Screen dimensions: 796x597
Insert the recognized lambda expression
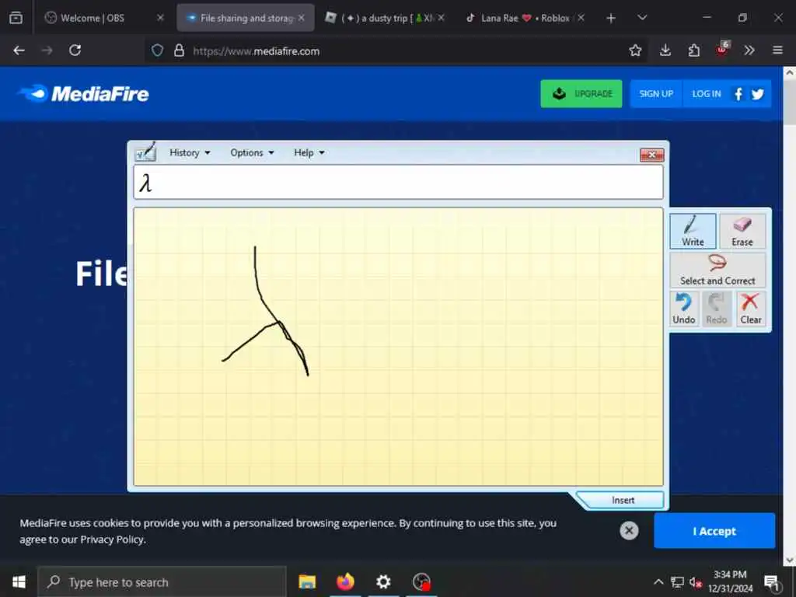623,500
